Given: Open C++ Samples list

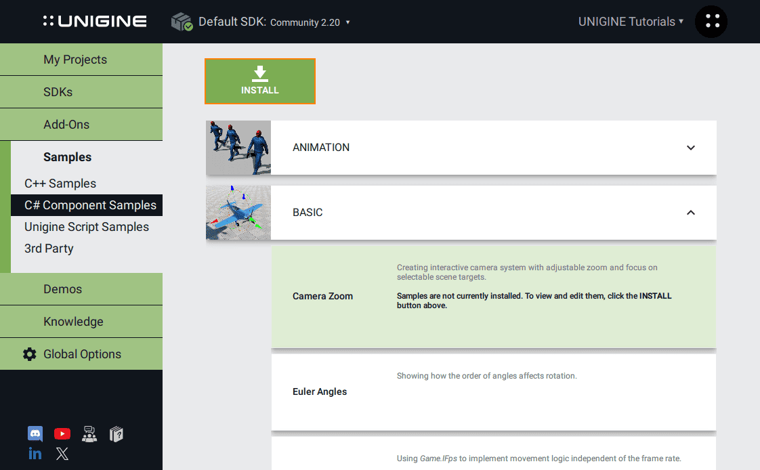Looking at the screenshot, I should (60, 183).
